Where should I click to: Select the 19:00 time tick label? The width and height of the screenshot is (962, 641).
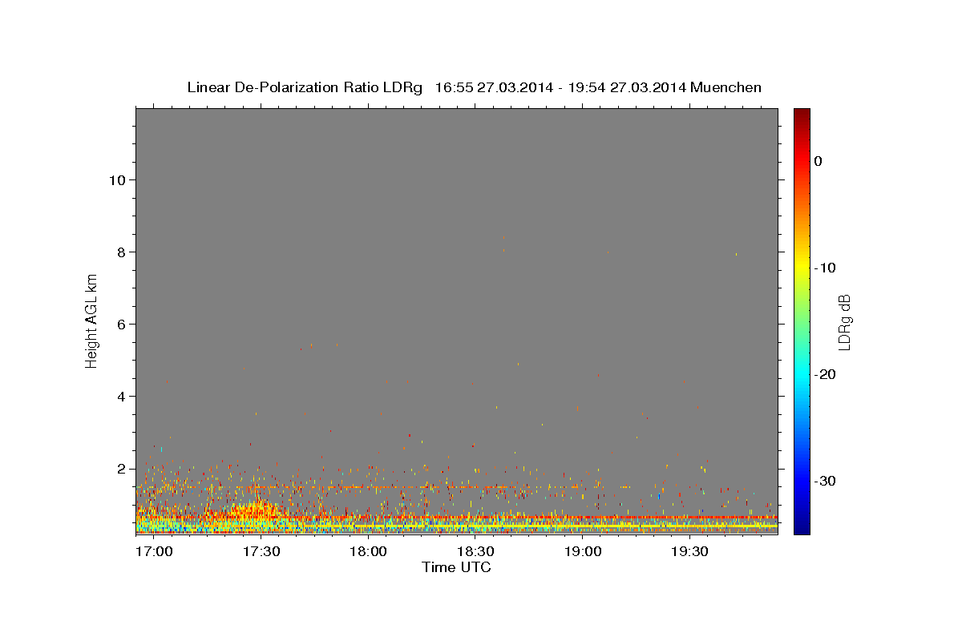pyautogui.click(x=583, y=552)
